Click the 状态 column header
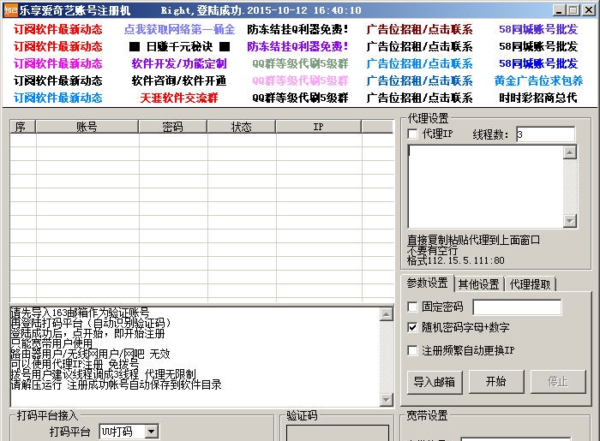The height and width of the screenshot is (441, 600). pos(241,127)
